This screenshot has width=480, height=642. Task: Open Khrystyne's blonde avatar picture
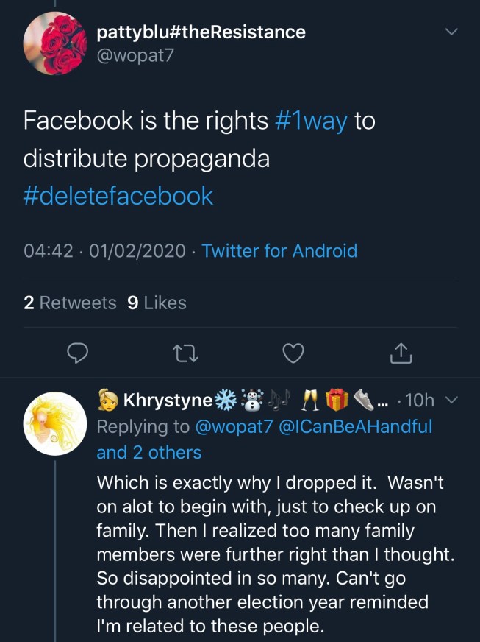[x=55, y=423]
